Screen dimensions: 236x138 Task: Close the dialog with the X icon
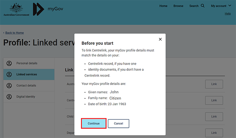160,39
